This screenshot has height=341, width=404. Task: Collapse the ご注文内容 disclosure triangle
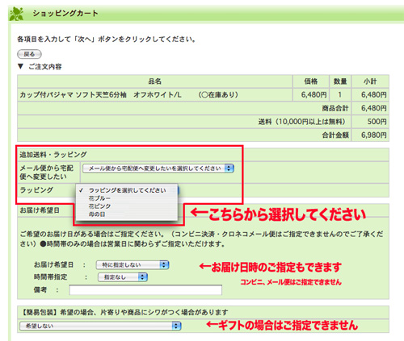(20, 66)
